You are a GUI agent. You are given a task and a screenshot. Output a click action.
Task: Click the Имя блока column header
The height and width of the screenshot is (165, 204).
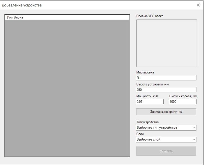(67, 18)
